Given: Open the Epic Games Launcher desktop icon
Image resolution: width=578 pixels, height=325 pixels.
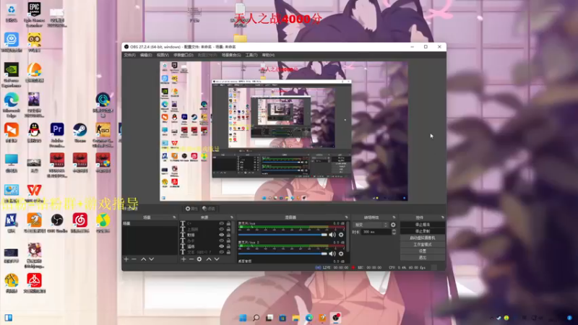Looking at the screenshot, I should [x=34, y=14].
